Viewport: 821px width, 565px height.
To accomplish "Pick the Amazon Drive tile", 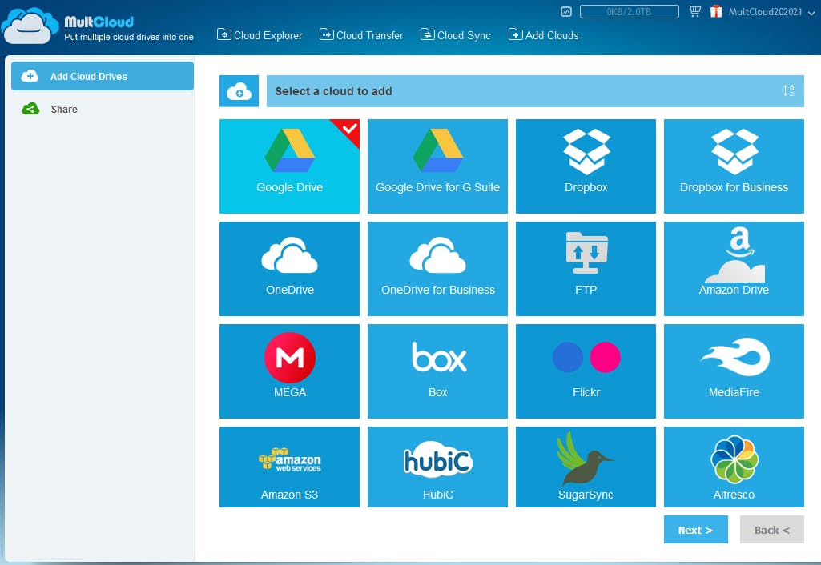I will (x=734, y=269).
